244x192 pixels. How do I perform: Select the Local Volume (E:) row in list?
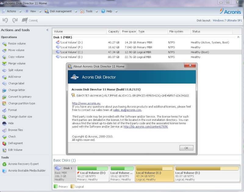pos(147,57)
